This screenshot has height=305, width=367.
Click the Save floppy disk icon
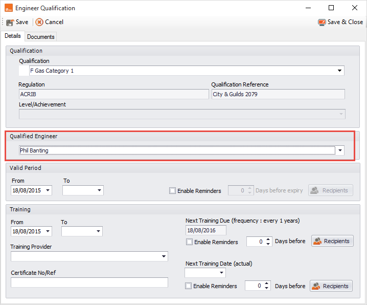tap(10, 23)
